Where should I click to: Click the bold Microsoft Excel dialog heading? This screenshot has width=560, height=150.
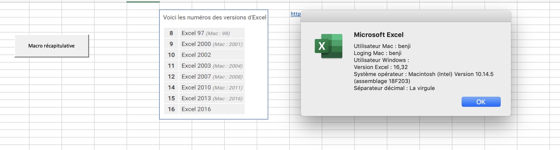tap(378, 35)
